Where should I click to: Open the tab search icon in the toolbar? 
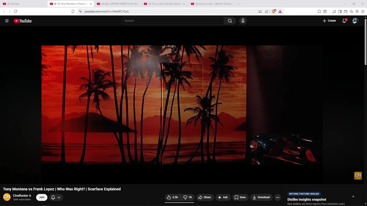pyautogui.click(x=325, y=11)
